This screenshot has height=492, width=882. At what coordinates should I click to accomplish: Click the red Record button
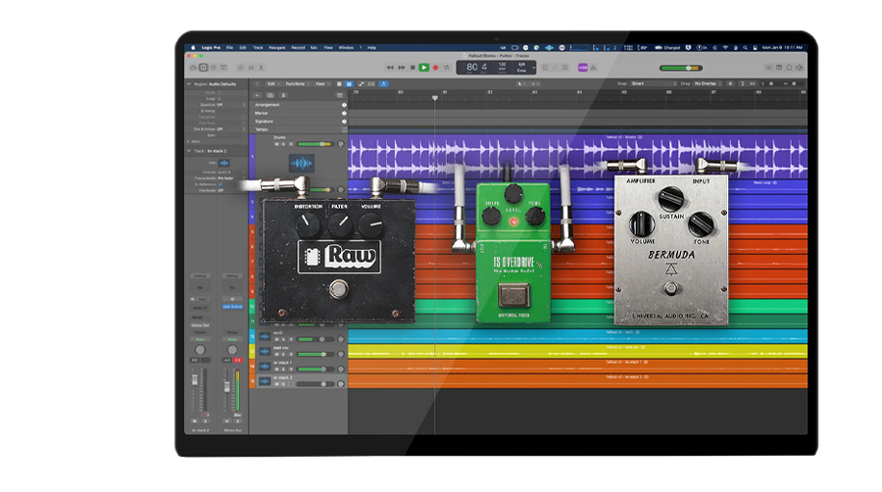(x=436, y=68)
